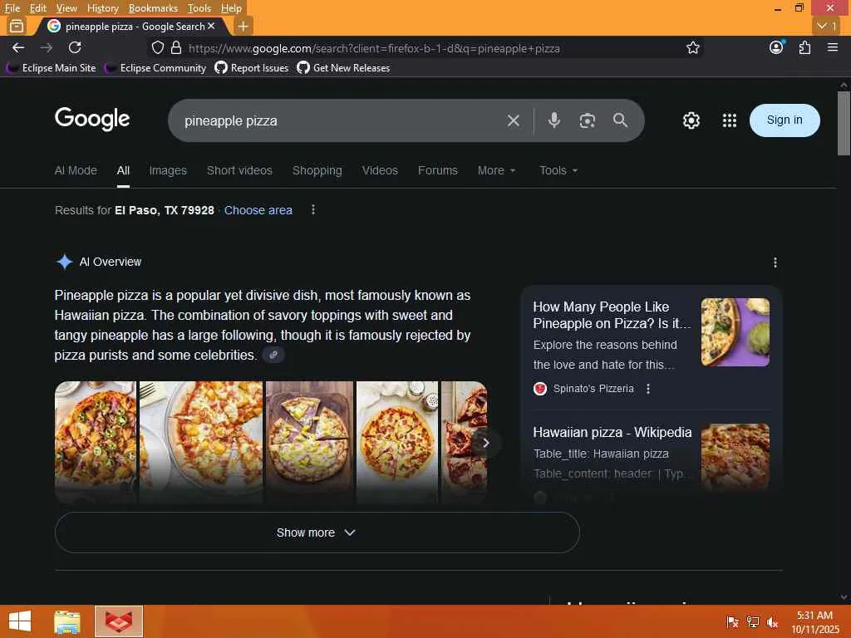
Task: Open the Firefox hamburger application menu
Action: [x=833, y=47]
